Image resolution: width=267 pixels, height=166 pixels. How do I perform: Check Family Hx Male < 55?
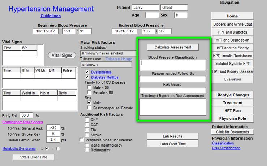click(89, 87)
